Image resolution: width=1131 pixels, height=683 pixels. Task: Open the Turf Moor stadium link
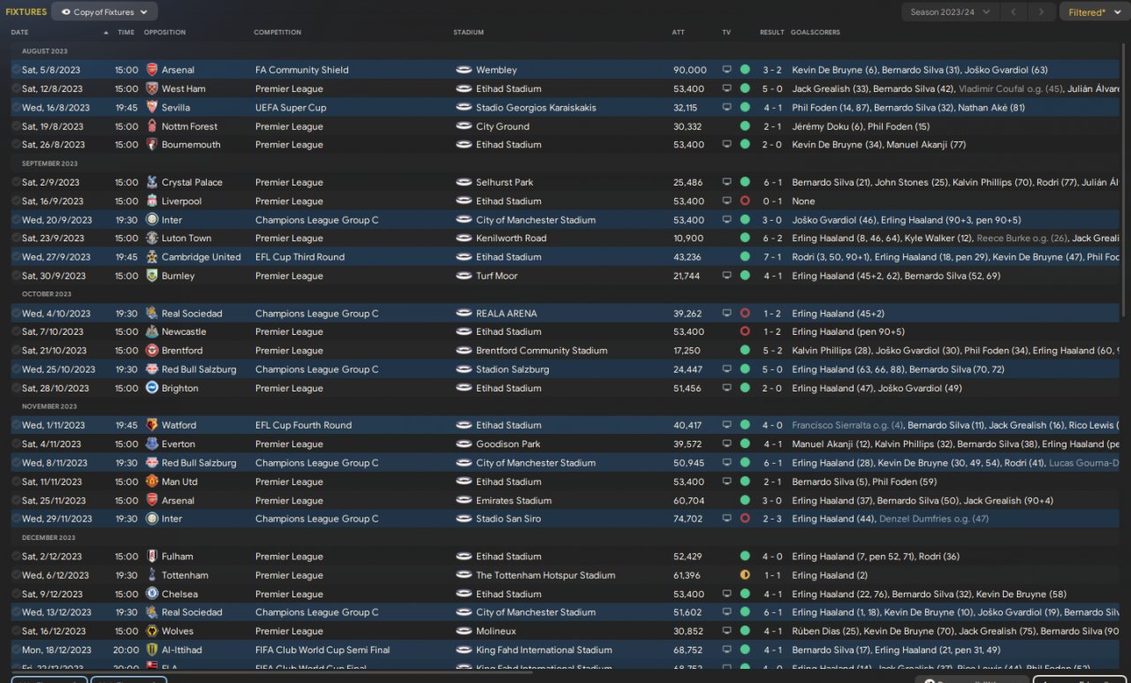(497, 276)
